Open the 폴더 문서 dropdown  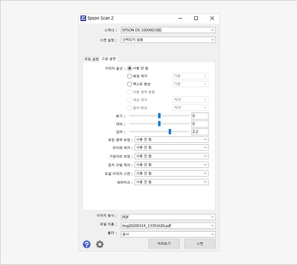tap(168, 234)
